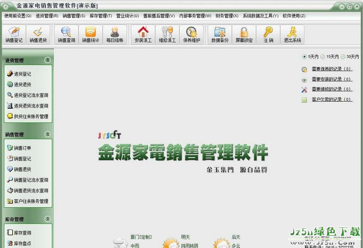Open the 需要维修的记录 link
Image resolution: width=363 pixels, height=248 pixels.
[332, 89]
